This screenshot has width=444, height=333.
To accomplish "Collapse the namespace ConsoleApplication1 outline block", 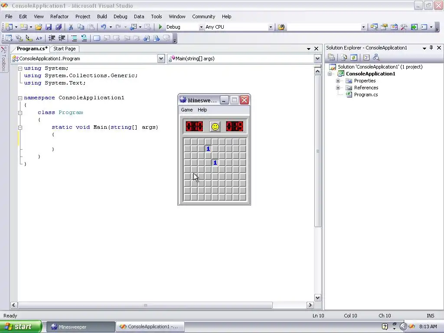I will [20, 98].
